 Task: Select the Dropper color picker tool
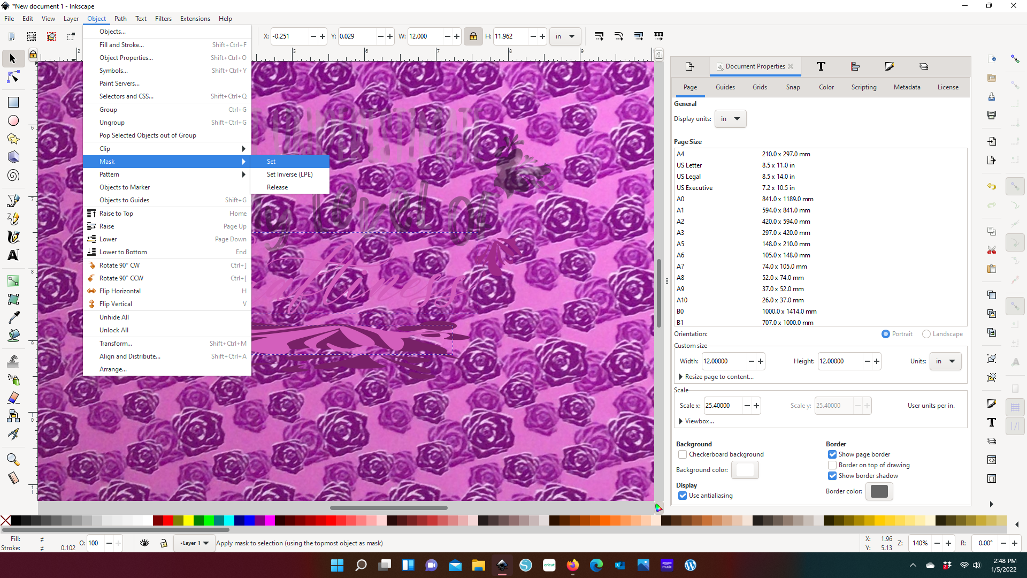point(13,317)
